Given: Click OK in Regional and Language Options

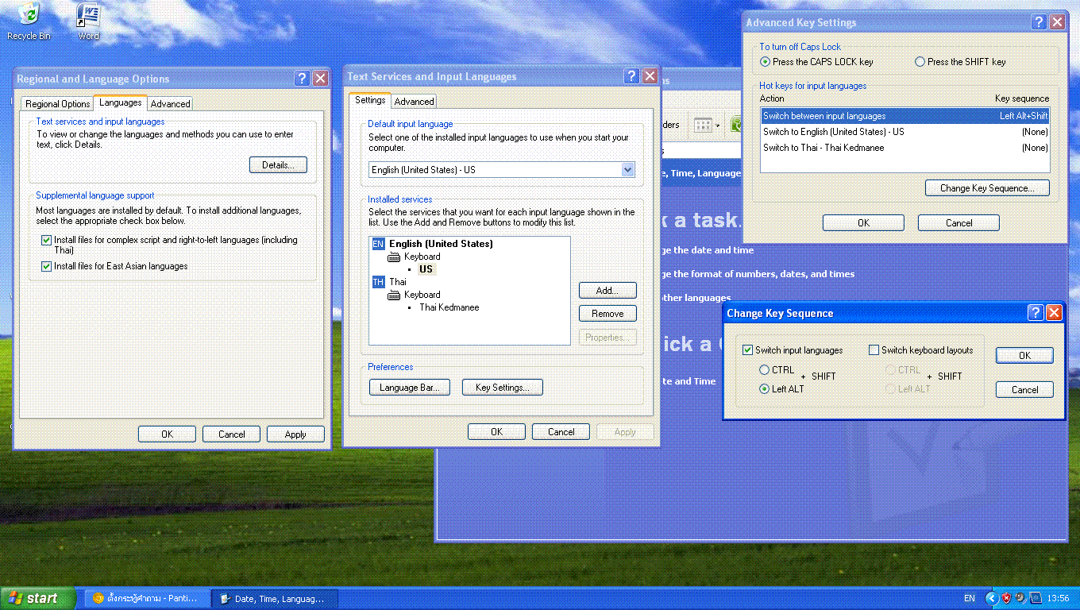Looking at the screenshot, I should (167, 434).
